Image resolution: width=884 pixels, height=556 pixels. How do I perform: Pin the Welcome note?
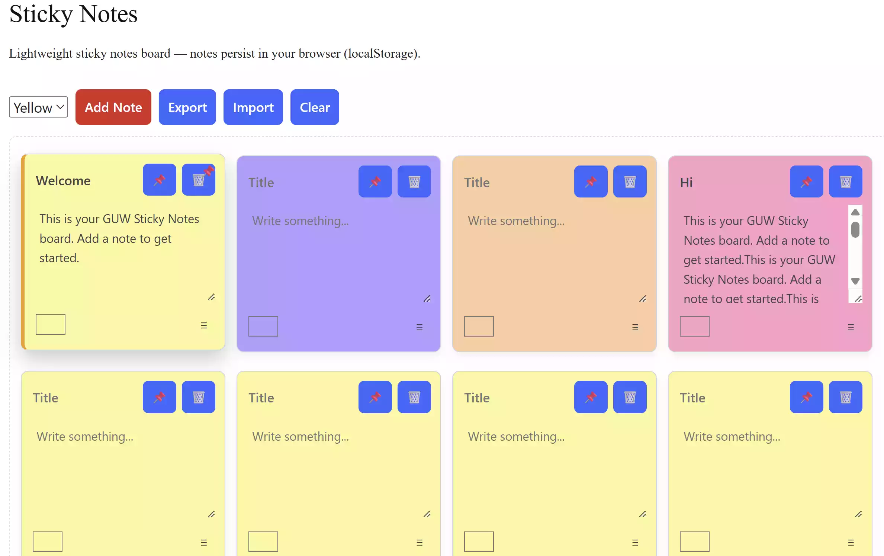coord(159,180)
